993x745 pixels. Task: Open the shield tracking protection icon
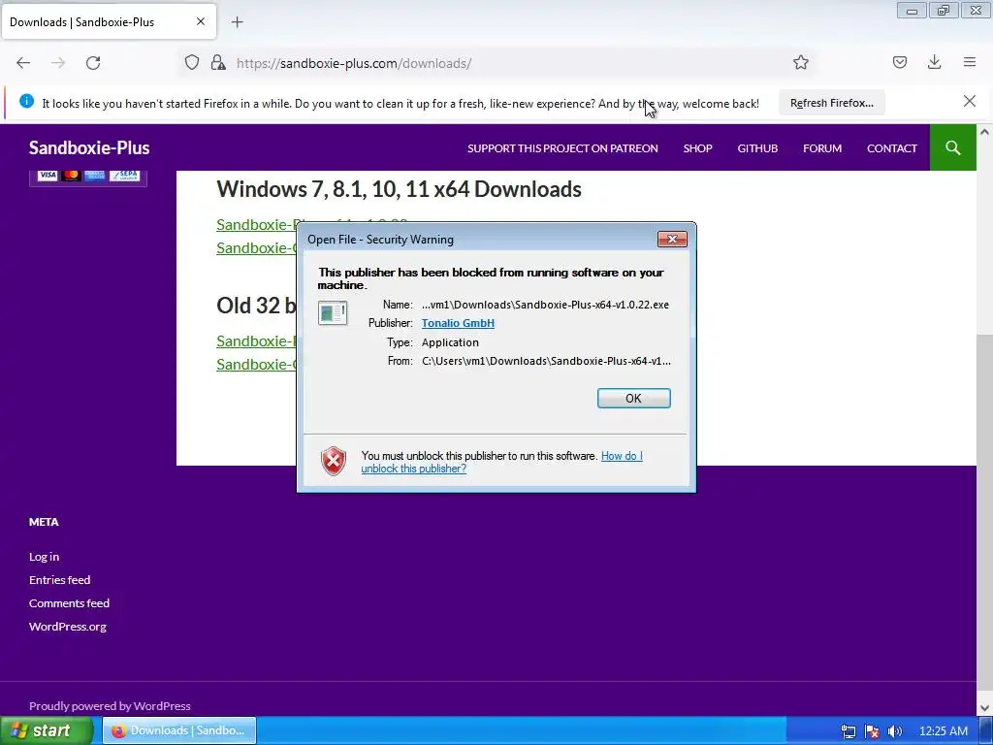pyautogui.click(x=192, y=63)
